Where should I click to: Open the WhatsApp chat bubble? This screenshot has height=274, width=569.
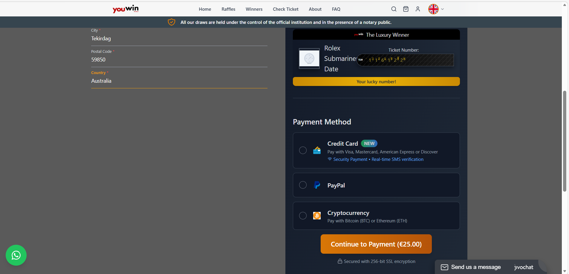16,255
